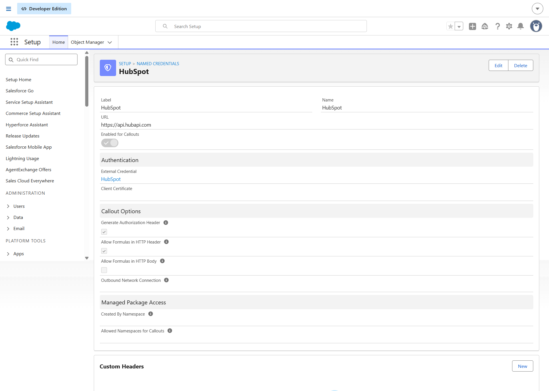549x391 pixels.
Task: Open Salesforce Mobile App
Action: (x=29, y=147)
